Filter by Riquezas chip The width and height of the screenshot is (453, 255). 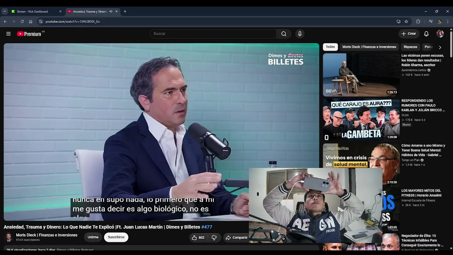pyautogui.click(x=411, y=47)
